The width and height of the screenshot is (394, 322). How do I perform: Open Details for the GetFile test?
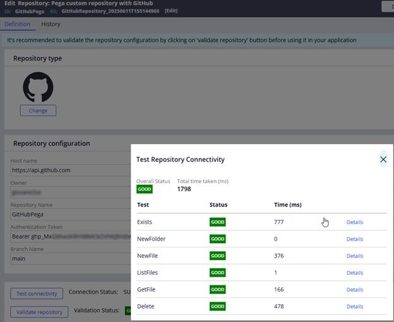click(355, 290)
